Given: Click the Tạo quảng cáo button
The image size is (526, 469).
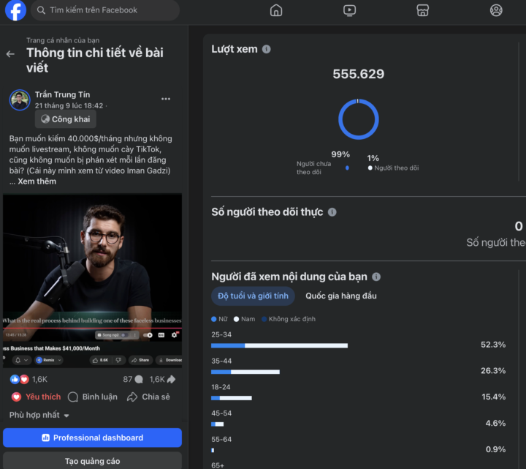Looking at the screenshot, I should (92, 461).
